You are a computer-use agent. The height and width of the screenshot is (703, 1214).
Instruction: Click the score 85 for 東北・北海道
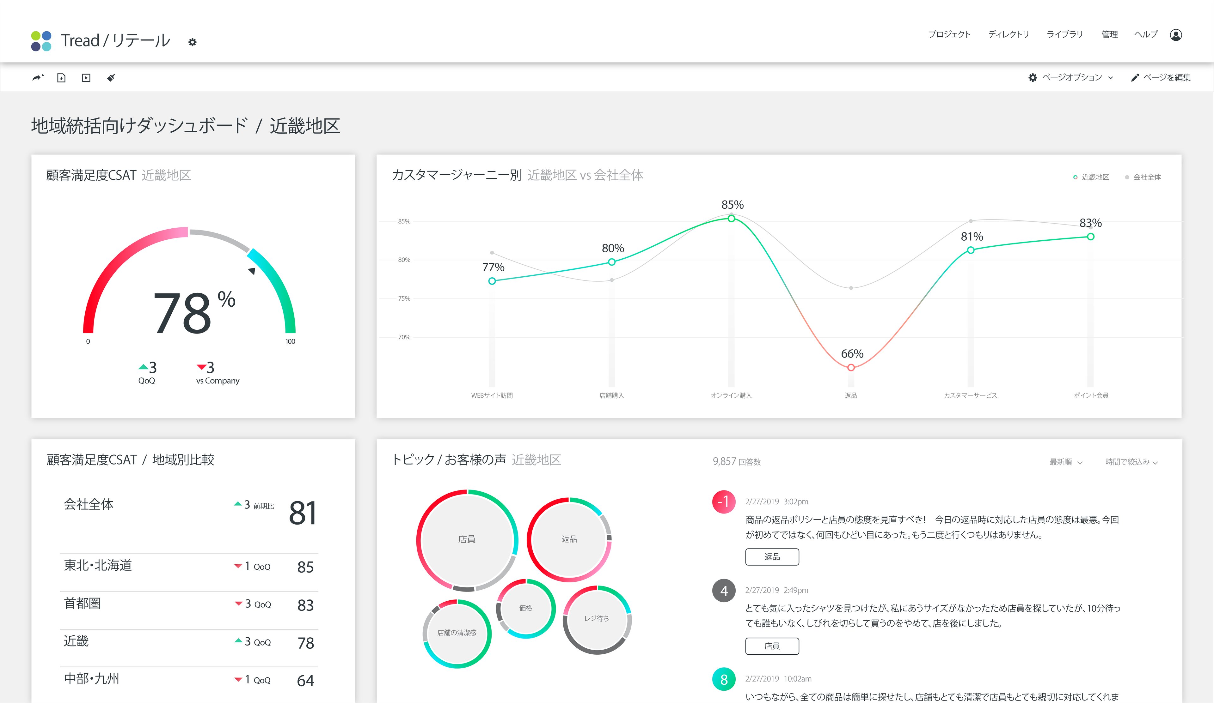[305, 567]
